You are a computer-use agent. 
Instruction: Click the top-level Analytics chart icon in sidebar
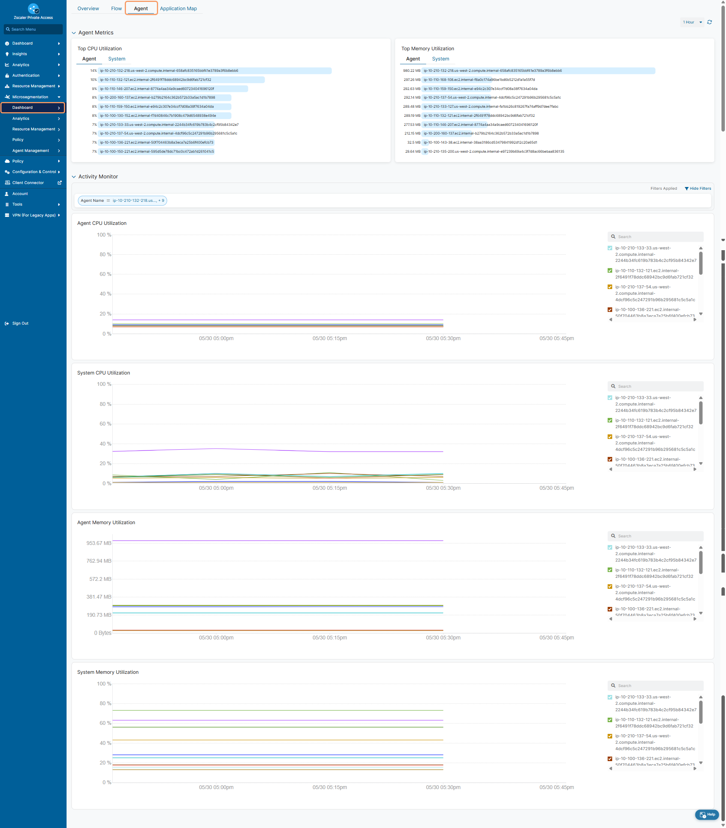coord(7,65)
